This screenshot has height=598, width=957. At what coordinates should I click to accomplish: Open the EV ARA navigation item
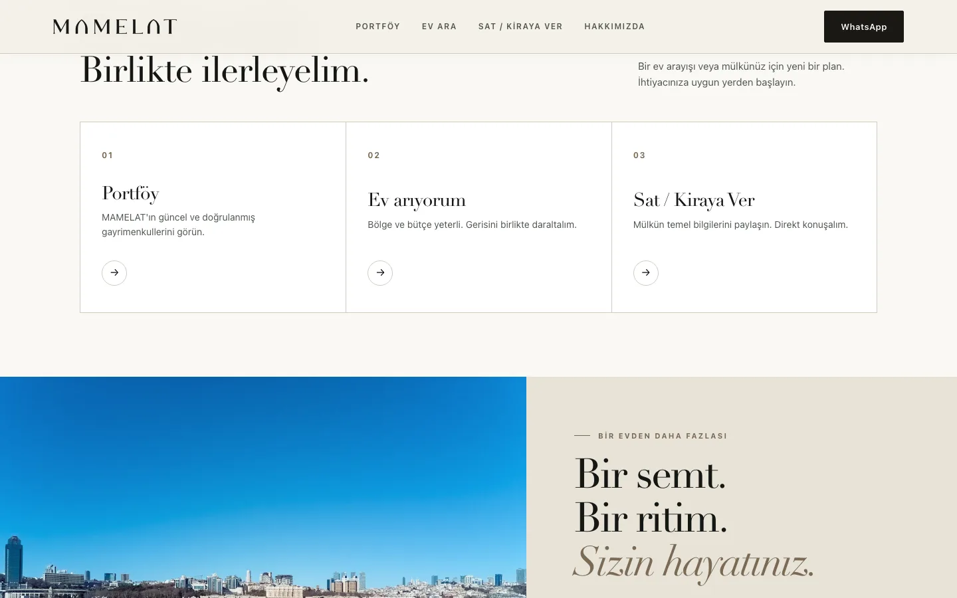click(x=439, y=27)
